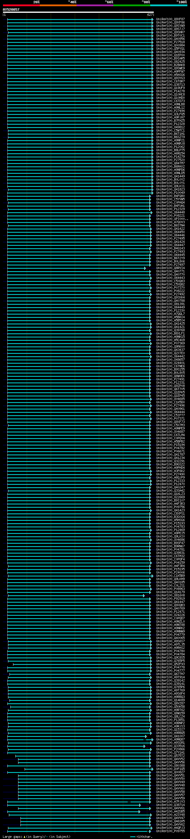Select hit label UniRef100_O80388
This screenshot has height=839, width=190.
[170, 765]
